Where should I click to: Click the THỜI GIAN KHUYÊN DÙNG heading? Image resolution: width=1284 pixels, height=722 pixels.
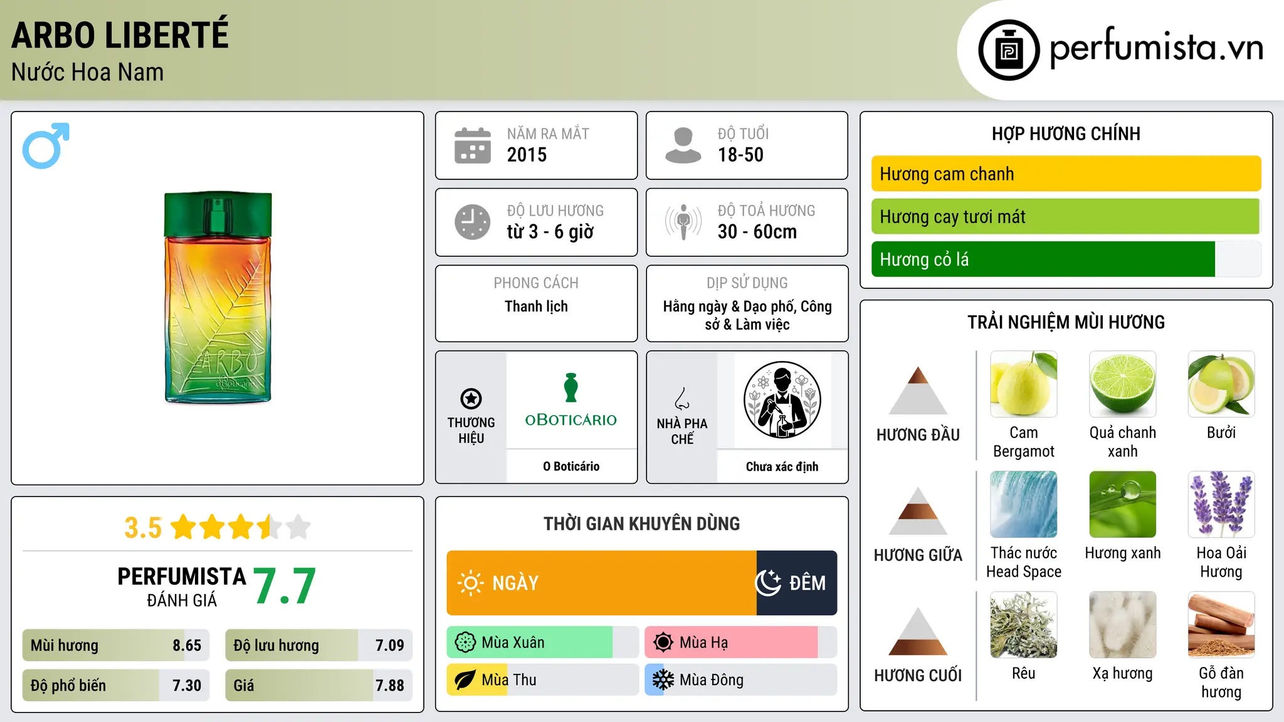click(x=642, y=524)
